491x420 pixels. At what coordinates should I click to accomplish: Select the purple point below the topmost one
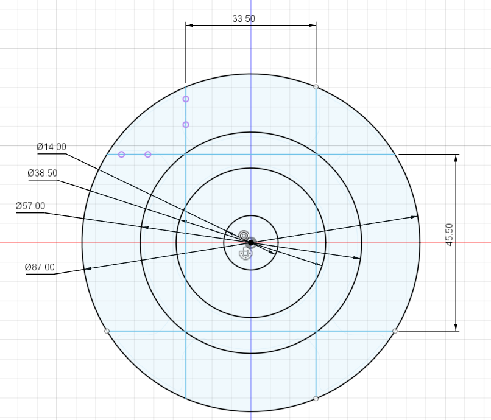(x=185, y=125)
